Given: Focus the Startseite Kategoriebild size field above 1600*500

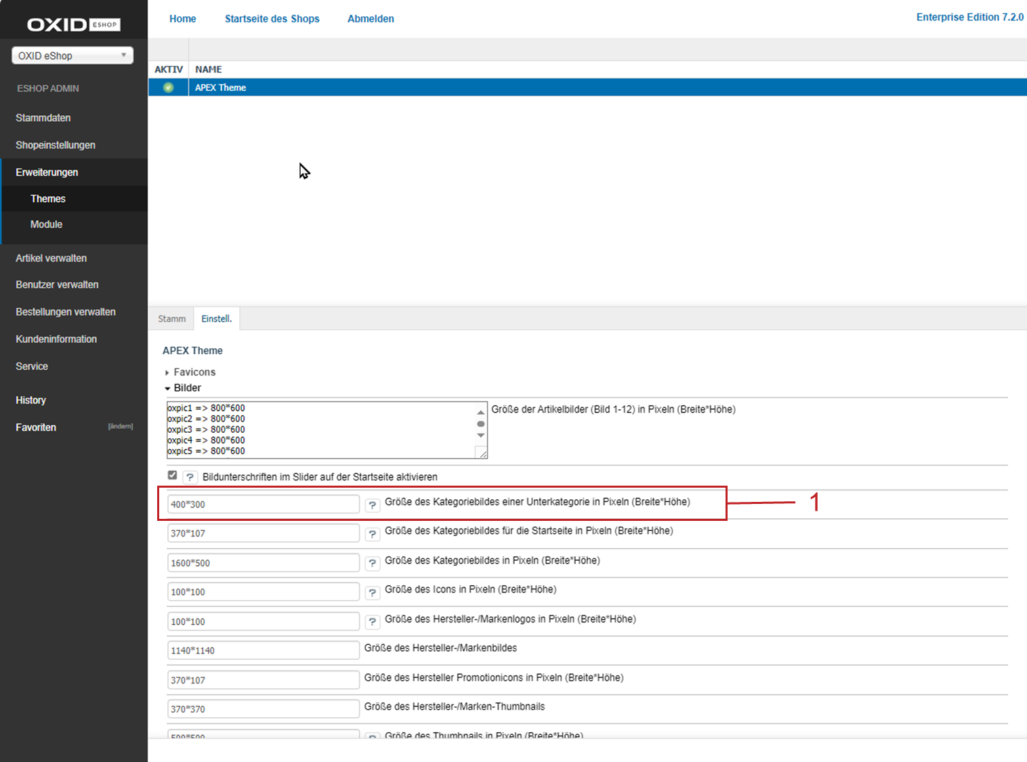Looking at the screenshot, I should coord(264,533).
